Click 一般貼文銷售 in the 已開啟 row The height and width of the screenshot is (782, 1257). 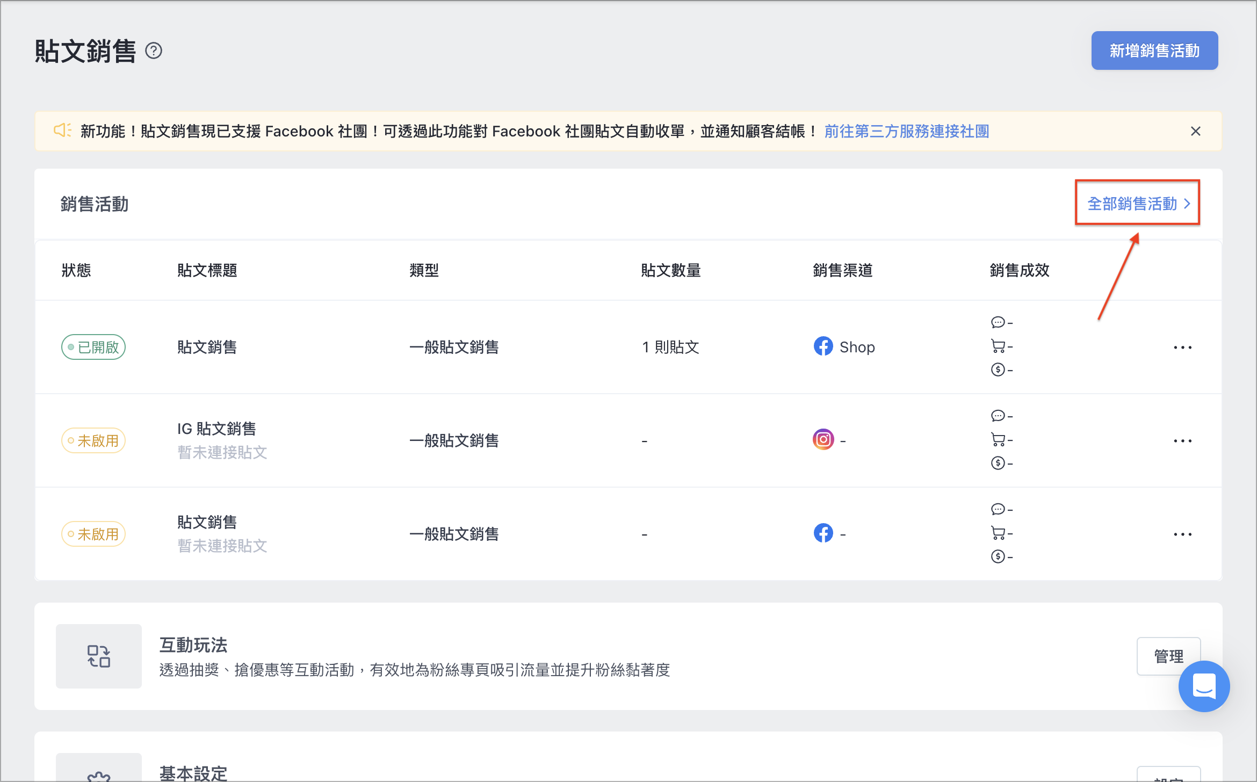454,347
